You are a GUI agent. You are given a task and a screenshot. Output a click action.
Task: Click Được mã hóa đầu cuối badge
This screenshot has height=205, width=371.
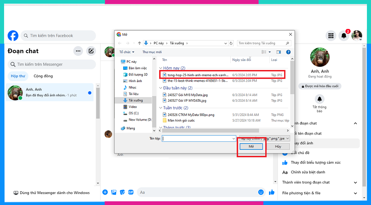[320, 86]
